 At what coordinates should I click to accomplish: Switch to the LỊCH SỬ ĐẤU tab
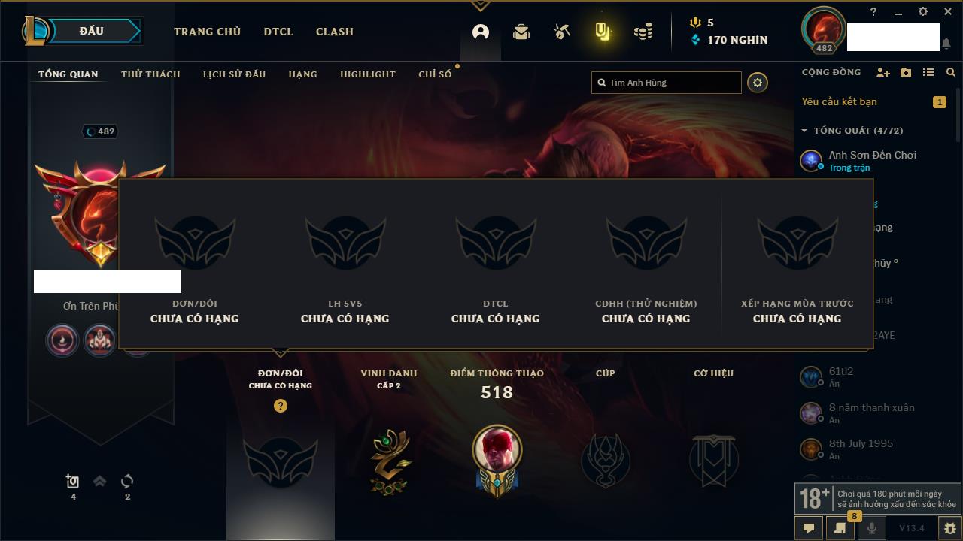coord(234,74)
